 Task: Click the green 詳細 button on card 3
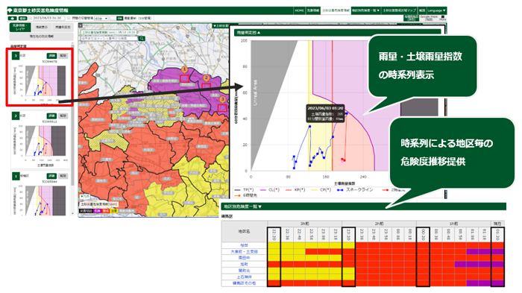(x=51, y=56)
